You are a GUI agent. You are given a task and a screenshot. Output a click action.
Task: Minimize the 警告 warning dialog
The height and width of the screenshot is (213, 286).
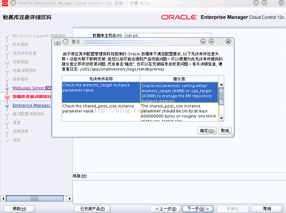coord(203,42)
